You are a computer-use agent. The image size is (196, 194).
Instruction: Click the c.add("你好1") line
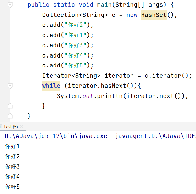tap(68, 35)
